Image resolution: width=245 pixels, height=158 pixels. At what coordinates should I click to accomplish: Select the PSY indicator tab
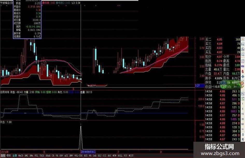[x=126, y=155]
